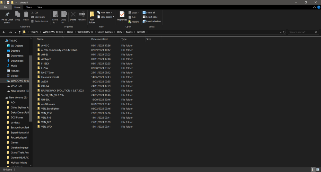This screenshot has width=321, height=172.
Task: Open the File menu tab
Action: 6,7
